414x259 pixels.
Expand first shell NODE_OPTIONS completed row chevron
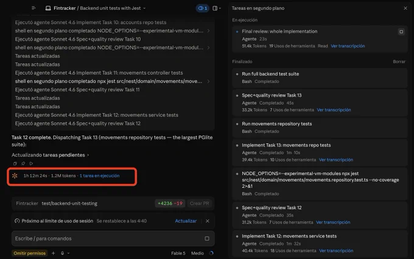(208, 31)
